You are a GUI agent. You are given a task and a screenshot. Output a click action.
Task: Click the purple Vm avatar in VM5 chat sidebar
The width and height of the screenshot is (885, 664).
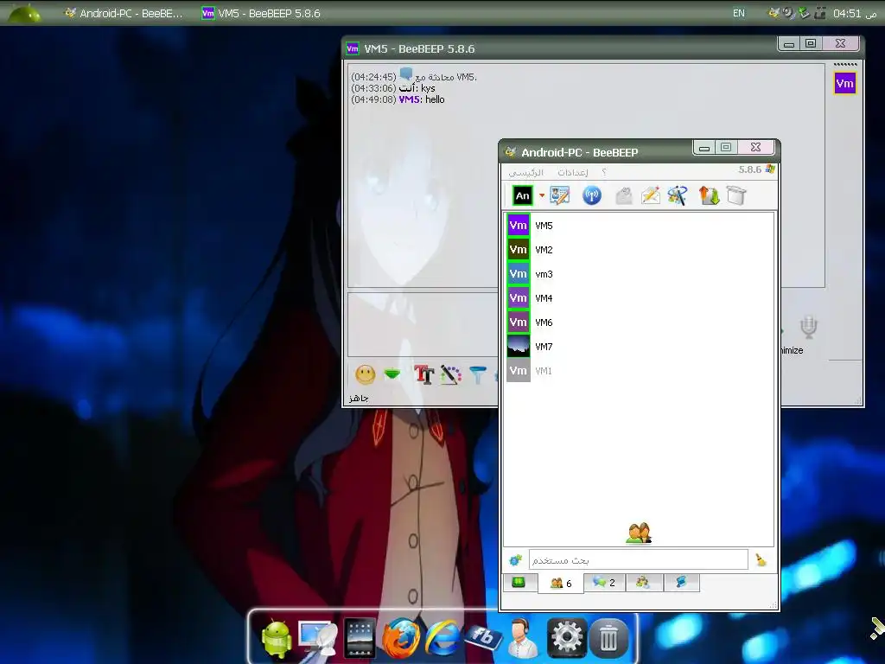[844, 84]
